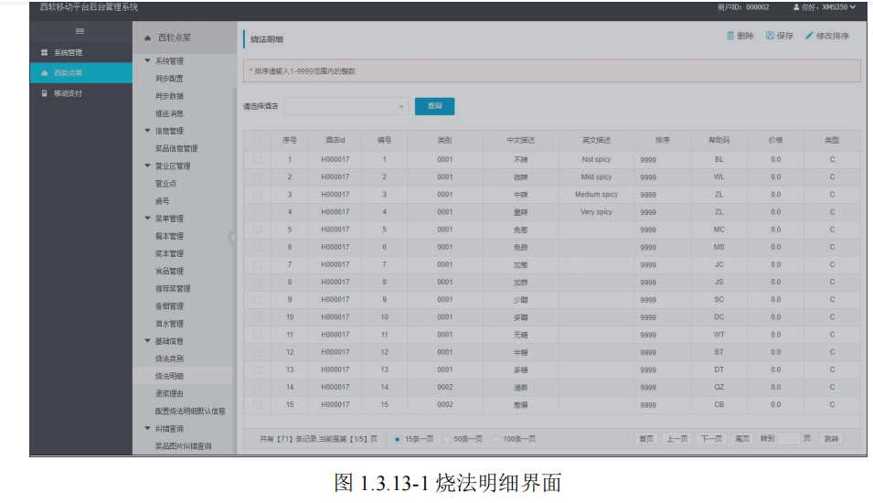Go to 下一页 next page
This screenshot has width=873, height=503.
tap(710, 439)
